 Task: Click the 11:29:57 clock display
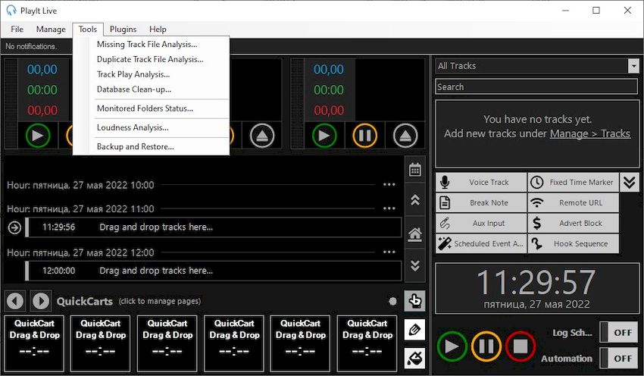pos(536,282)
